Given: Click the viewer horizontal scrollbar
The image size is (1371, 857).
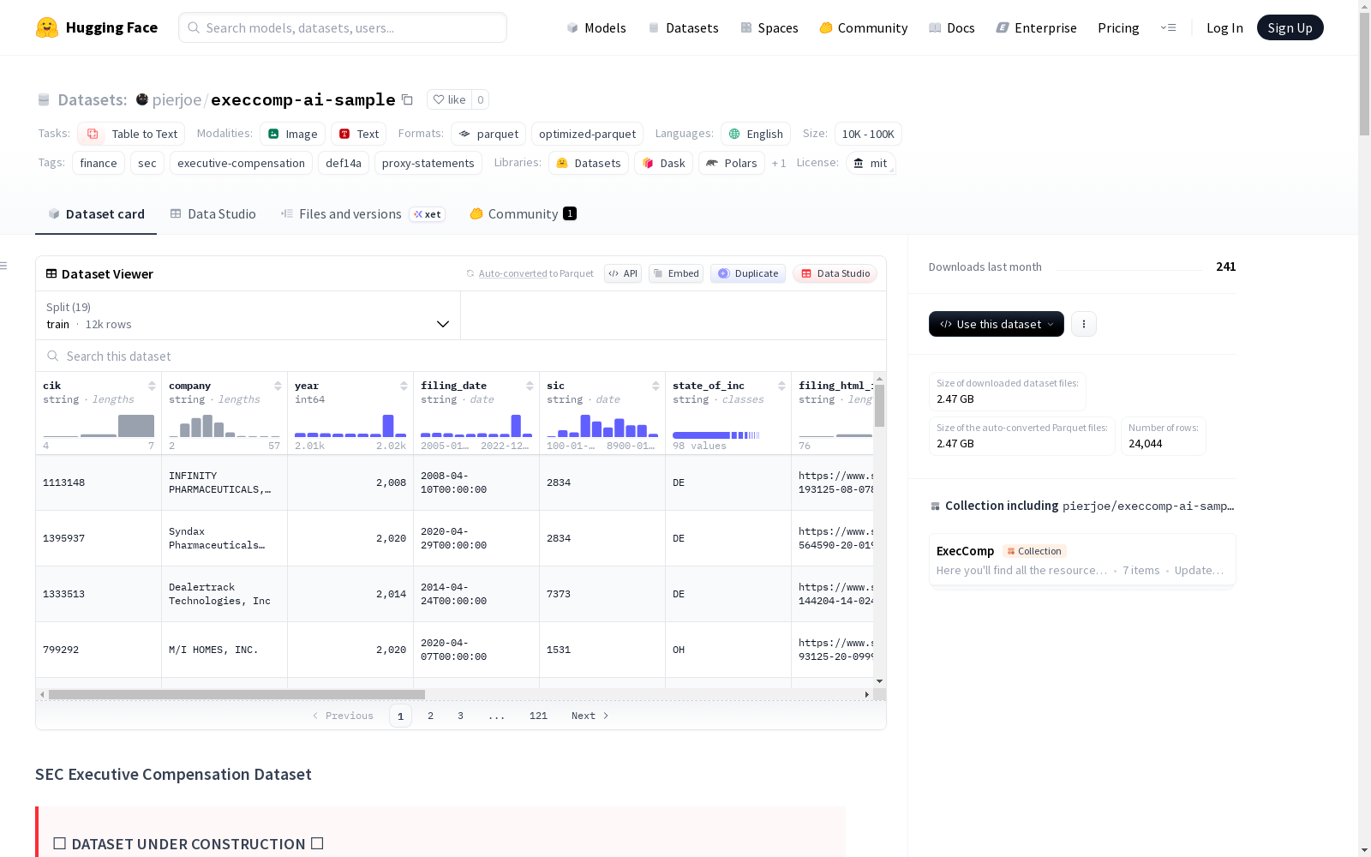Looking at the screenshot, I should tap(236, 694).
